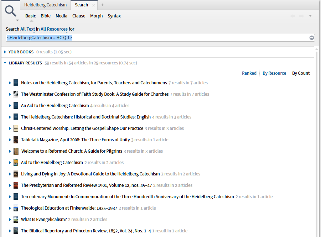Screen dimensions: 321x237
Task: Click Theological Education at Finkenwalde cover icon
Action: tap(16, 208)
